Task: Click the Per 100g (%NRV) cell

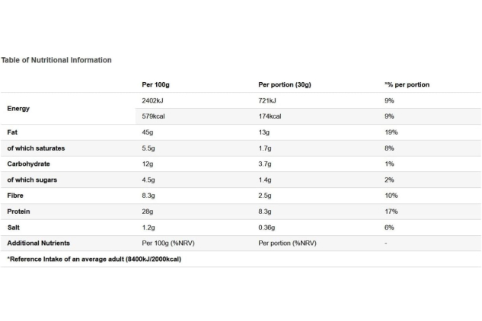Action: [x=168, y=243]
